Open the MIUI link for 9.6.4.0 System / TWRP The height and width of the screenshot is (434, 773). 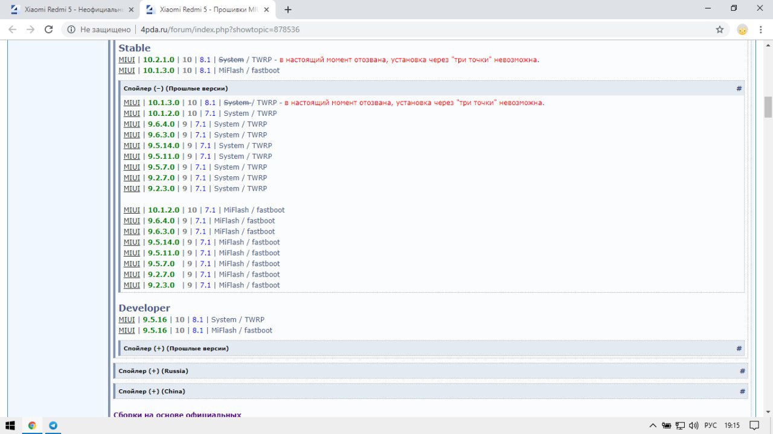132,124
